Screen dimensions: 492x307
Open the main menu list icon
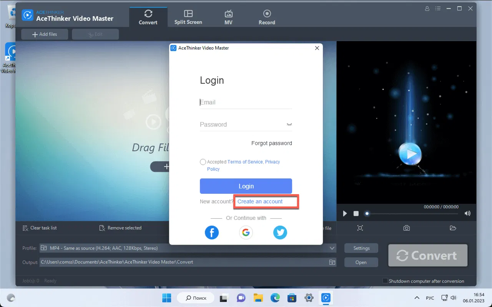coord(438,8)
